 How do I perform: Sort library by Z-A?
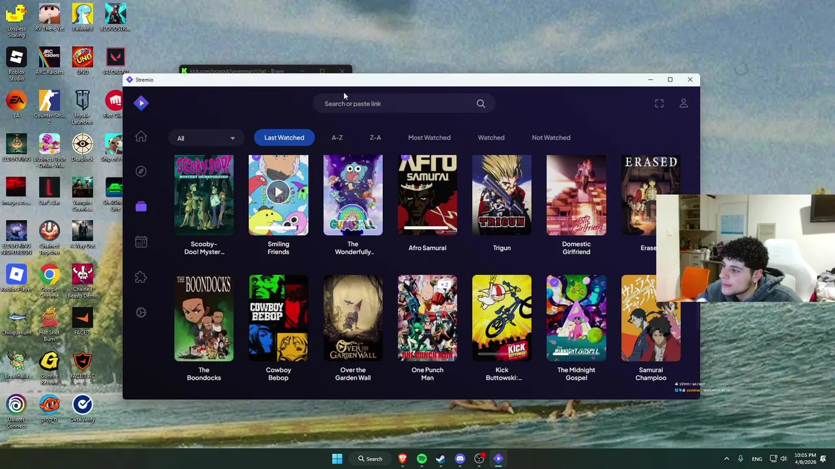[375, 137]
